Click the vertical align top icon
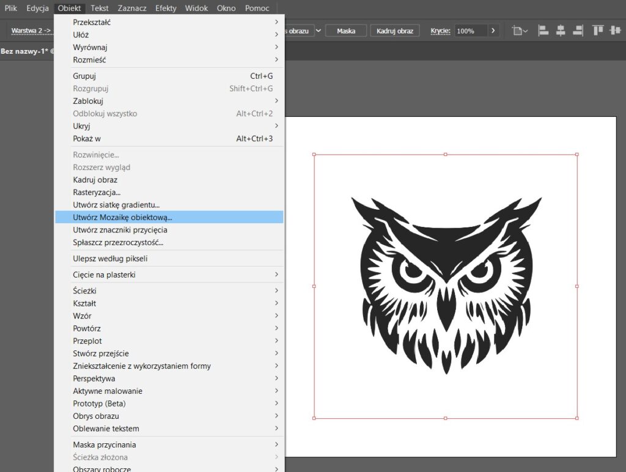This screenshot has height=472, width=626. pyautogui.click(x=597, y=30)
